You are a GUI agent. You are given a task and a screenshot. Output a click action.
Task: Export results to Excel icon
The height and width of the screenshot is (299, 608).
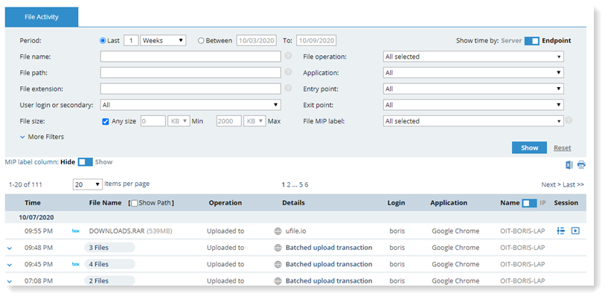coord(569,164)
